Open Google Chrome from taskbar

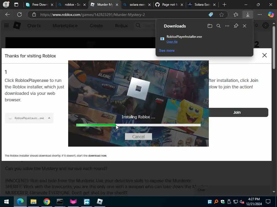click(x=47, y=202)
